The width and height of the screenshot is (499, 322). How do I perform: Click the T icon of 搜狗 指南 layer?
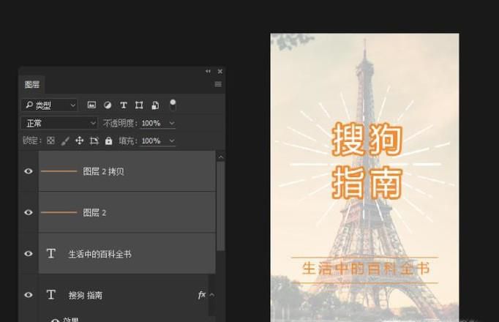51,295
